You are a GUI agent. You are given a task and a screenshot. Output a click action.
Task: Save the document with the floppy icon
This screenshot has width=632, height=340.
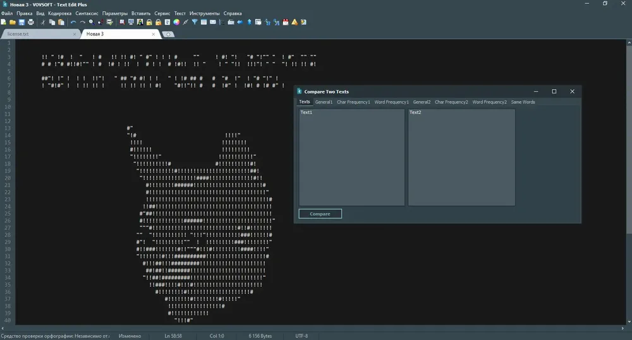tap(21, 22)
